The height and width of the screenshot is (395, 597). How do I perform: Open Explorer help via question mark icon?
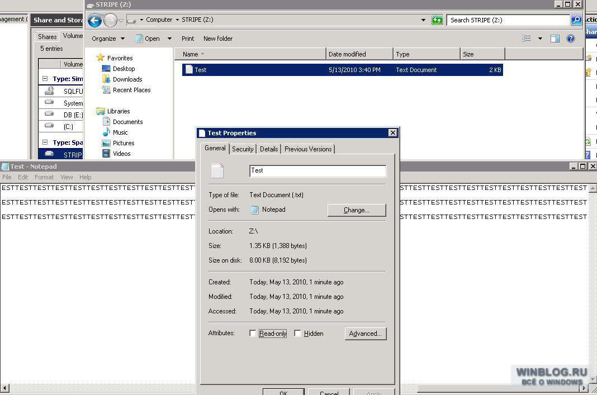click(x=570, y=39)
